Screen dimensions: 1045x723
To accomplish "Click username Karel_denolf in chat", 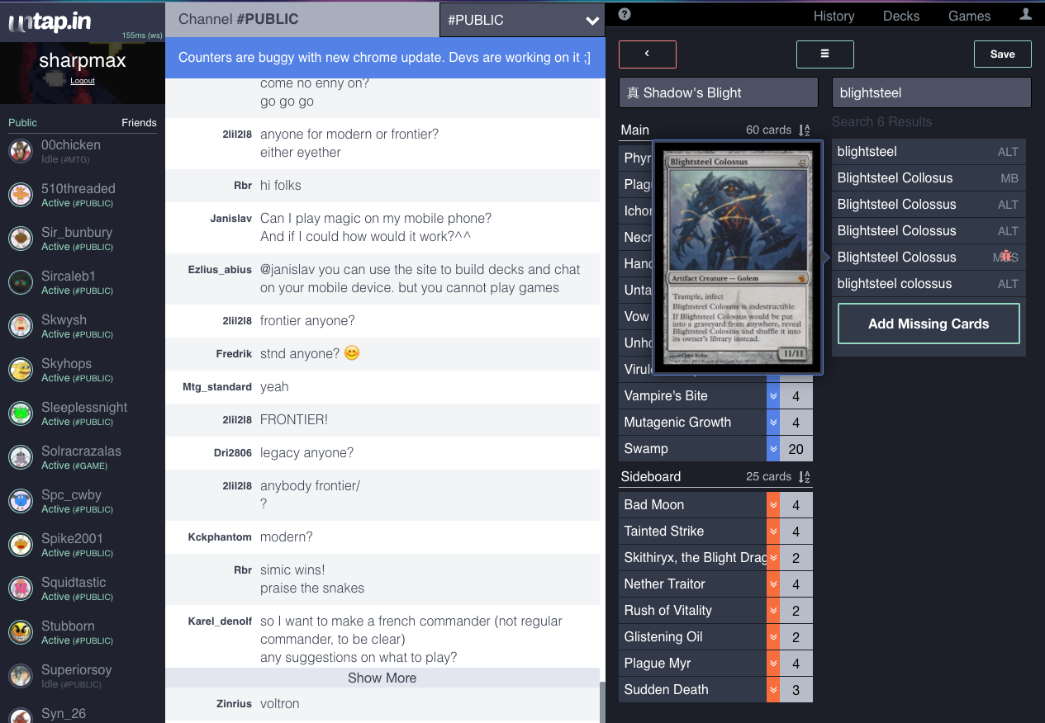I will coord(221,621).
